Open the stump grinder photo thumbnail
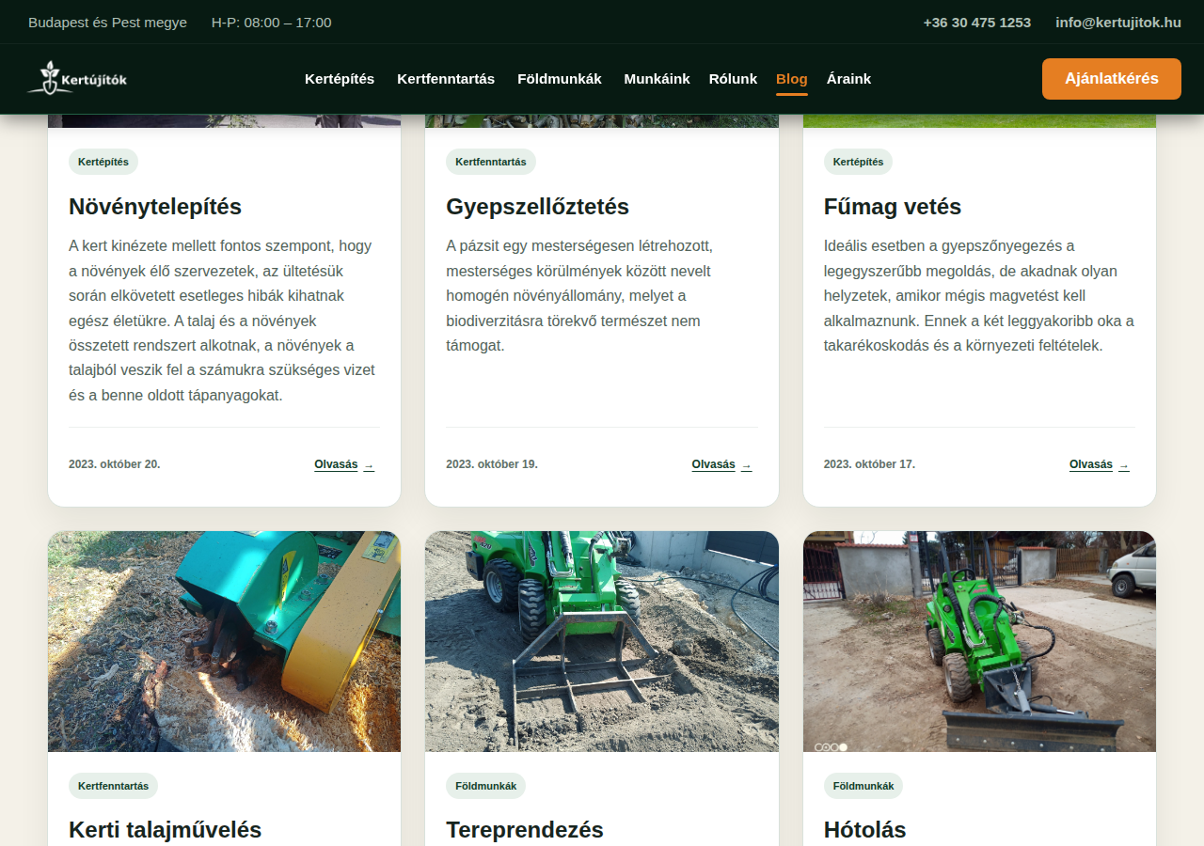Viewport: 1204px width, 846px height. coord(224,641)
